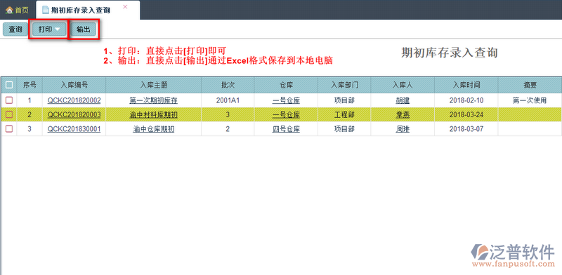
Task: Sort by the 入库时间 column header
Action: (x=466, y=85)
